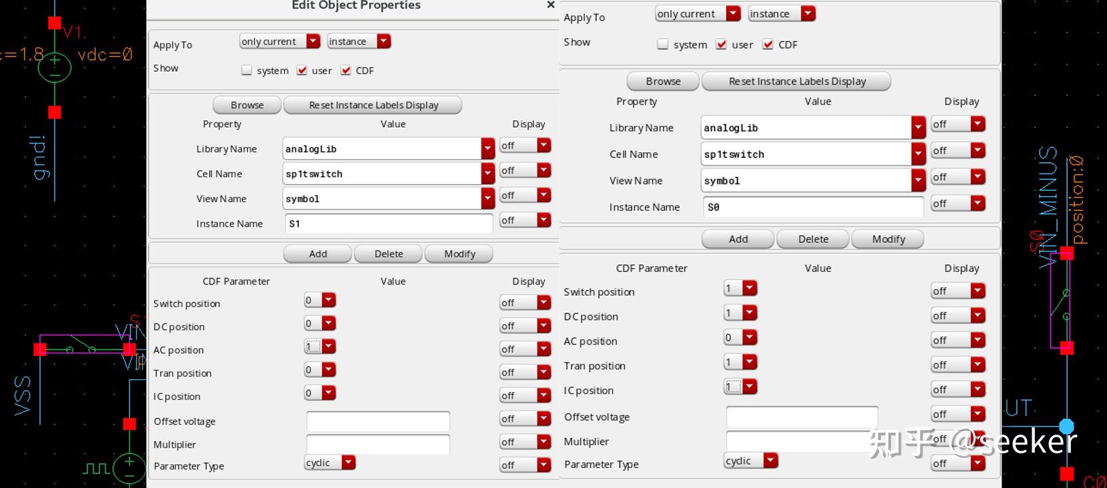
Task: Enable the system checkbox in left dialog
Action: 247,71
